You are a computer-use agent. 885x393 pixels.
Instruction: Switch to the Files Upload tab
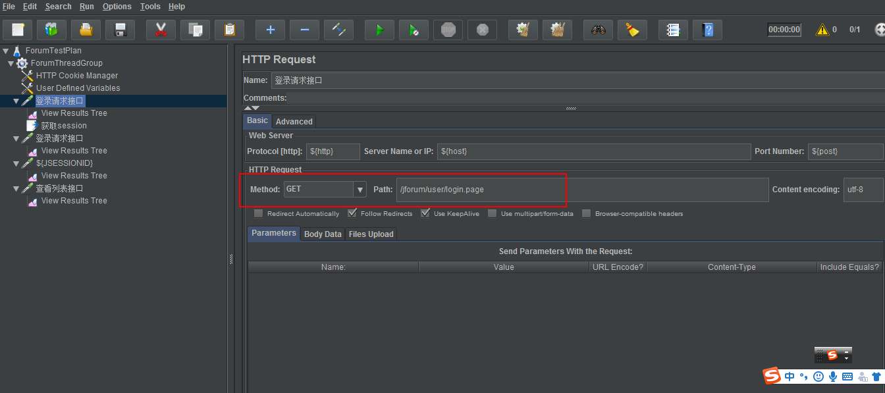(x=371, y=234)
